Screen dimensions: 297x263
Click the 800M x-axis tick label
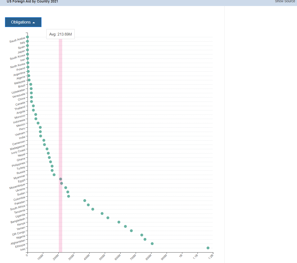coord(149,257)
